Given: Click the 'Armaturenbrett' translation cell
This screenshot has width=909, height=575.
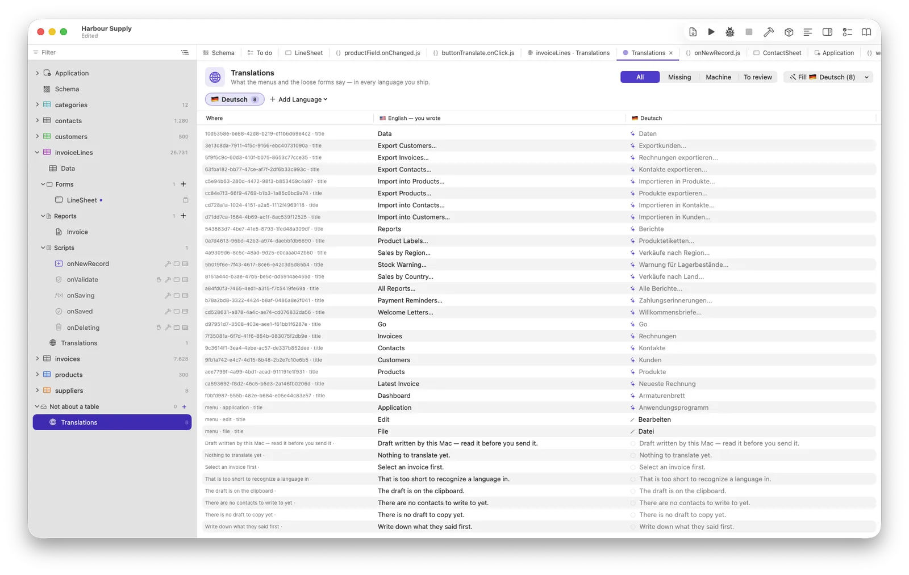Looking at the screenshot, I should pyautogui.click(x=662, y=396).
